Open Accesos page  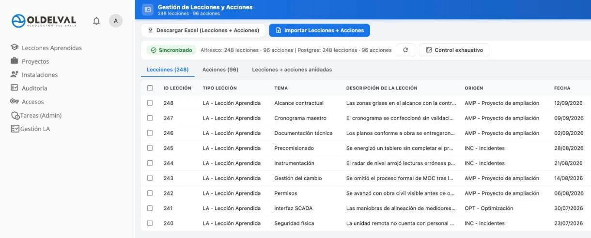(33, 102)
